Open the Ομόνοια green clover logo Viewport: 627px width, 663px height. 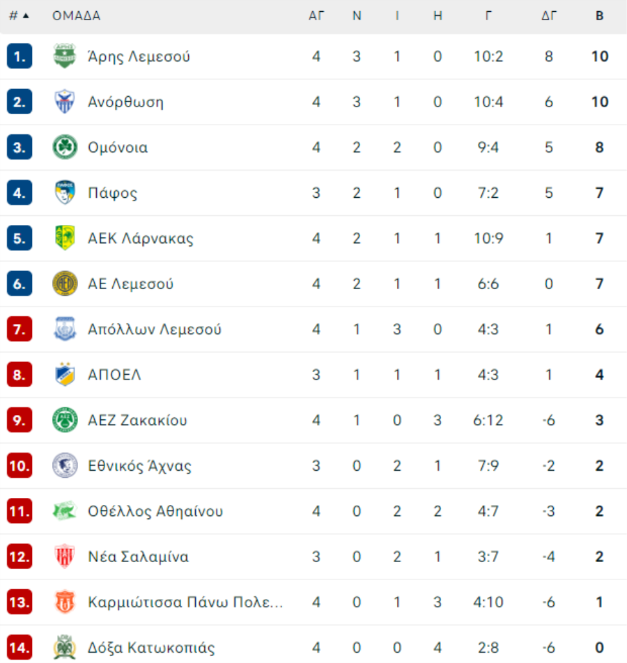pyautogui.click(x=65, y=147)
